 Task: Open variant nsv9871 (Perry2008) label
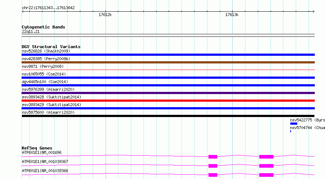[43, 66]
